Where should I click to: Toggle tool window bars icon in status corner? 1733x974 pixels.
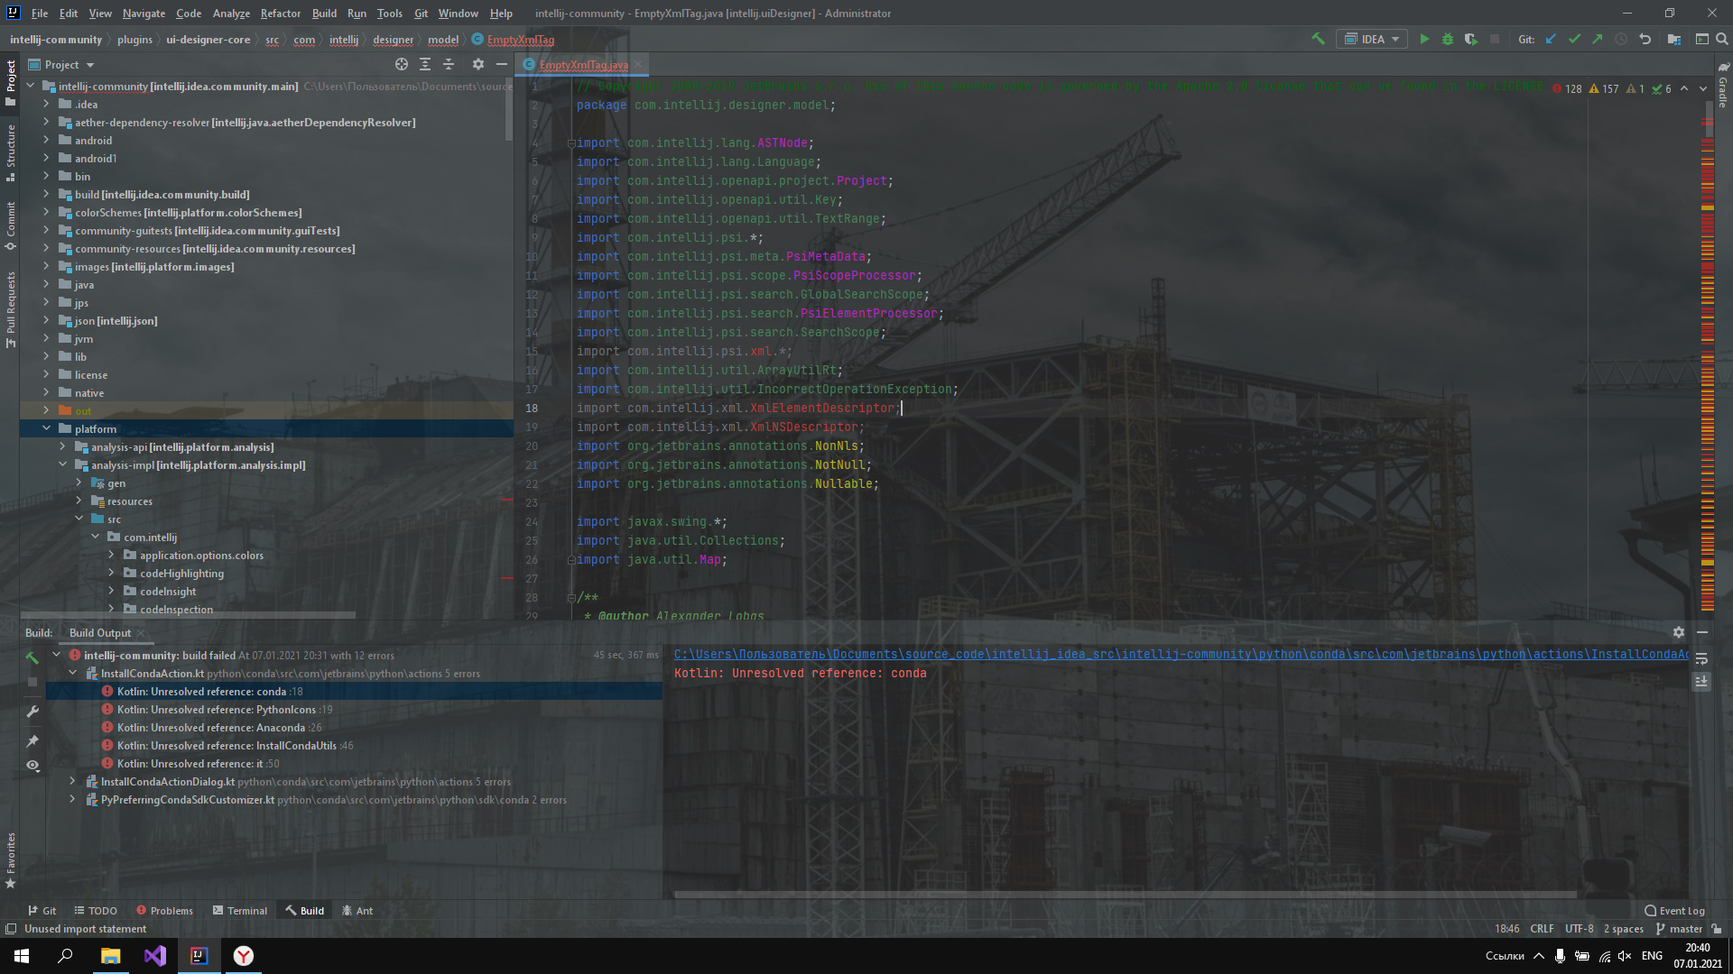coord(11,928)
